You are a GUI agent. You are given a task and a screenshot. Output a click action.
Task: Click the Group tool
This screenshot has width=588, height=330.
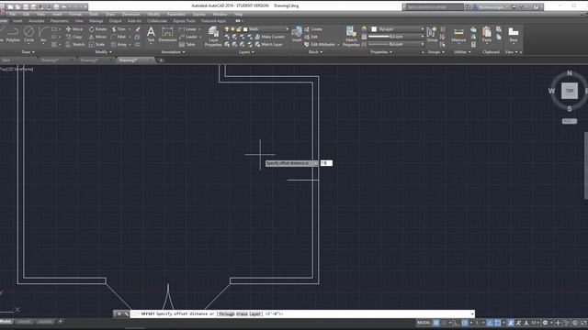pos(432,35)
